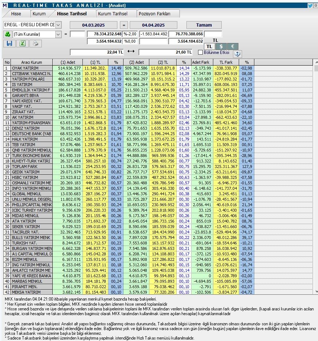Screen dimensions: 318x341
Task: Export the table with the Excel icon
Action: tap(22, 43)
